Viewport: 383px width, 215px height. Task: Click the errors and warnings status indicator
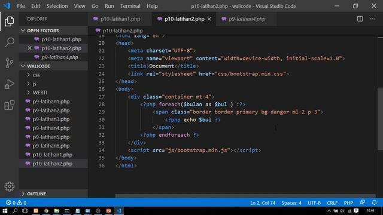[16, 203]
